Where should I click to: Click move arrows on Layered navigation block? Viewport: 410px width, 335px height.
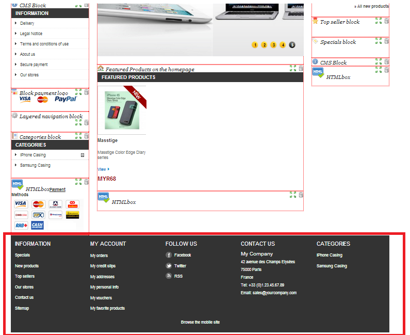click(x=78, y=122)
